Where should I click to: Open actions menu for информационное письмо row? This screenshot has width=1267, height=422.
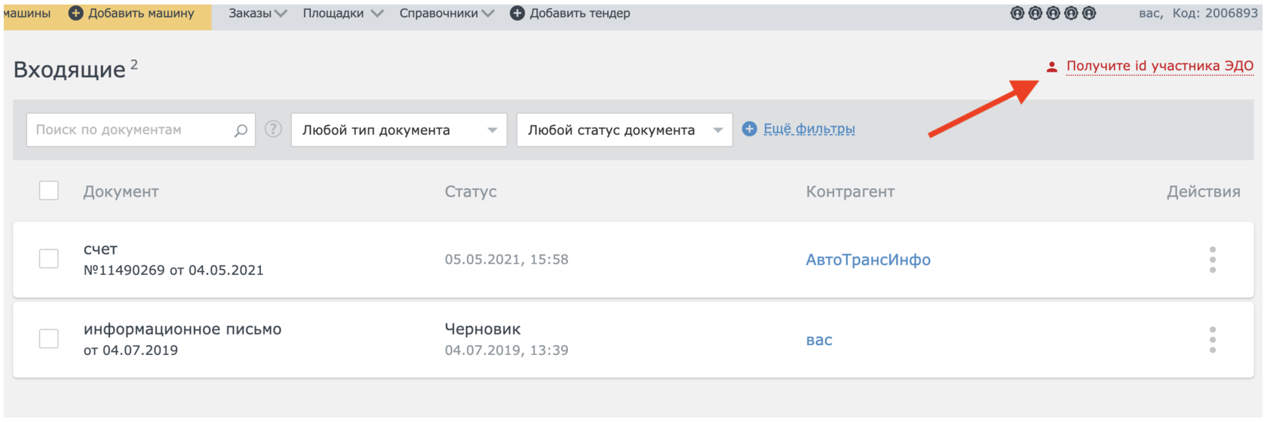1213,340
